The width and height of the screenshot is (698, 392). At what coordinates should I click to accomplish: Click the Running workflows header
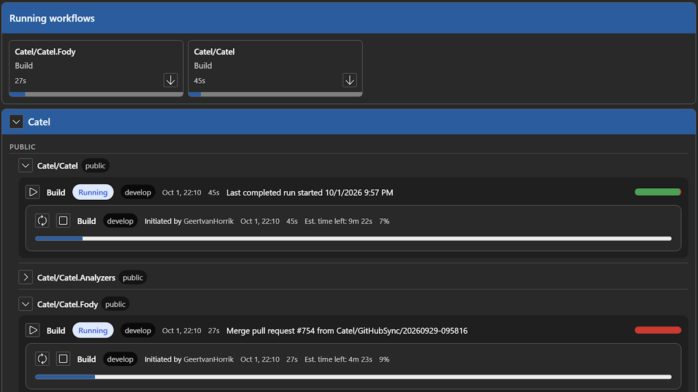pyautogui.click(x=349, y=18)
